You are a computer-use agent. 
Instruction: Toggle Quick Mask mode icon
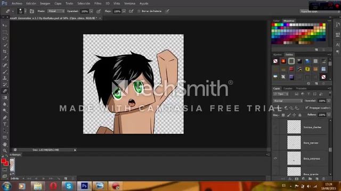5,170
